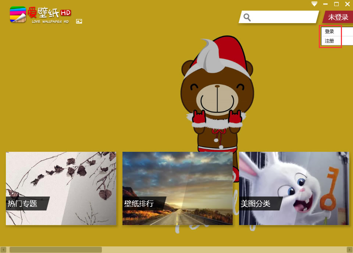Click the 爱壁纸HD title text
The image size is (353, 253).
(49, 12)
